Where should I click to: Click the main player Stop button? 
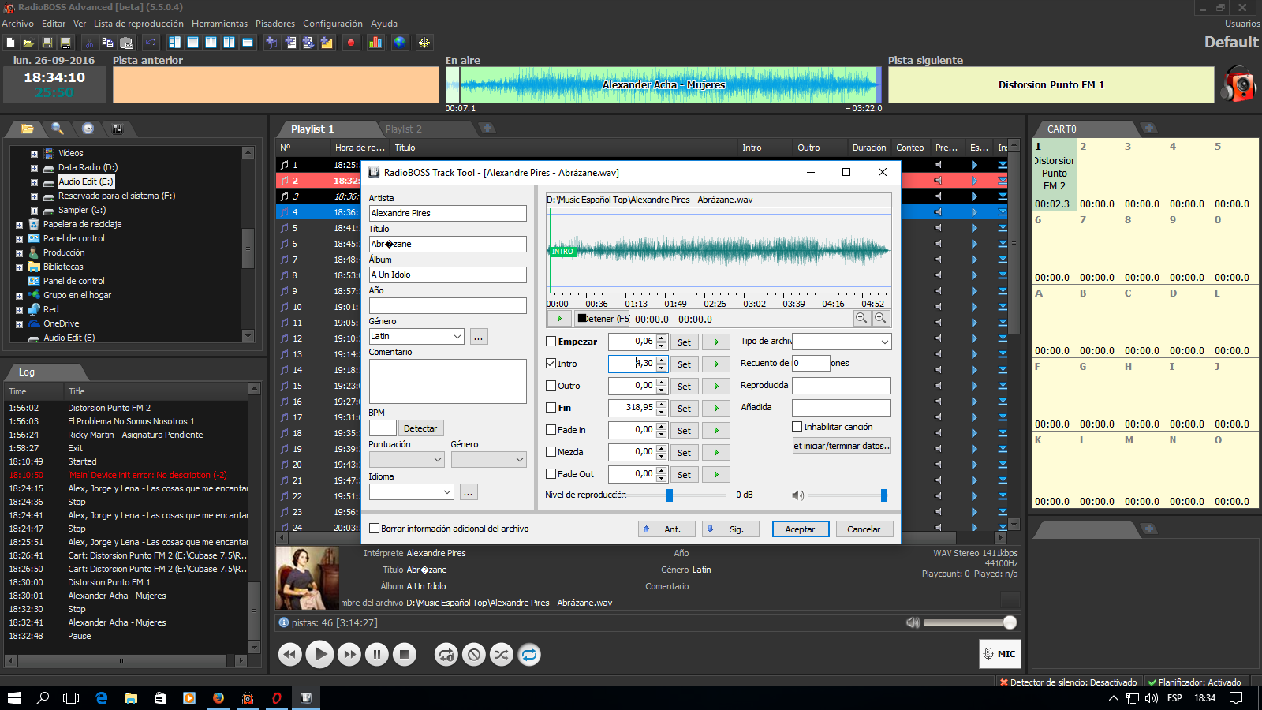405,654
